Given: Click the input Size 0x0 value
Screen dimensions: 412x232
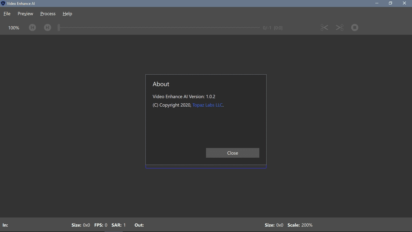Looking at the screenshot, I should coord(86,225).
